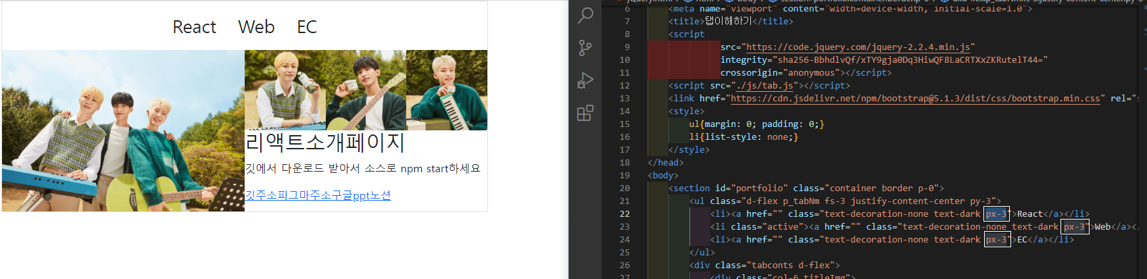The width and height of the screenshot is (1147, 279).
Task: Switch to the EC tab on page
Action: pyautogui.click(x=307, y=27)
